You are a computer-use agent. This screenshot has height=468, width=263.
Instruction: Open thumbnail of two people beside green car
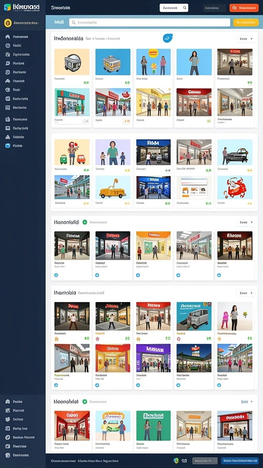[x=113, y=425]
